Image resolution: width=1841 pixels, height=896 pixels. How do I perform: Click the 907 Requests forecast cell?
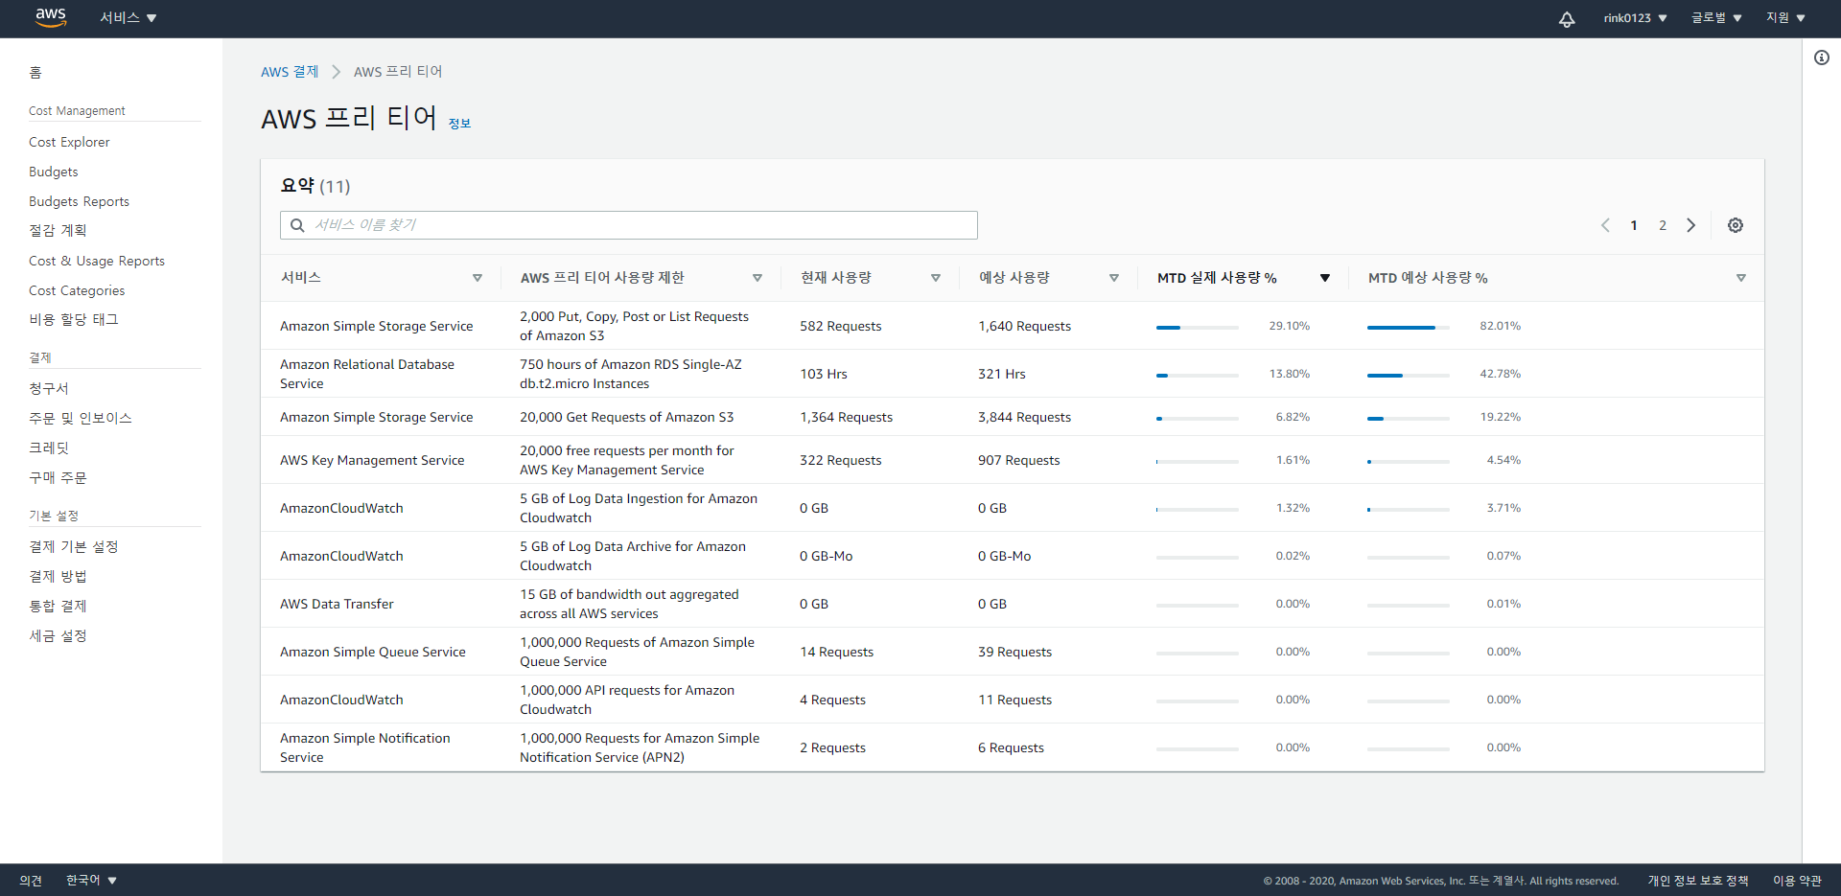coord(1018,460)
